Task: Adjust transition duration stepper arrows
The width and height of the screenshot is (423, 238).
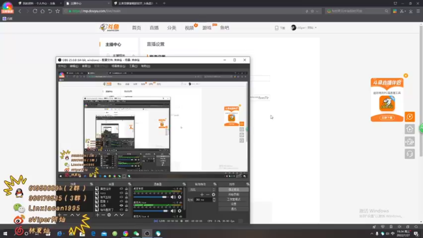Action: 214,200
